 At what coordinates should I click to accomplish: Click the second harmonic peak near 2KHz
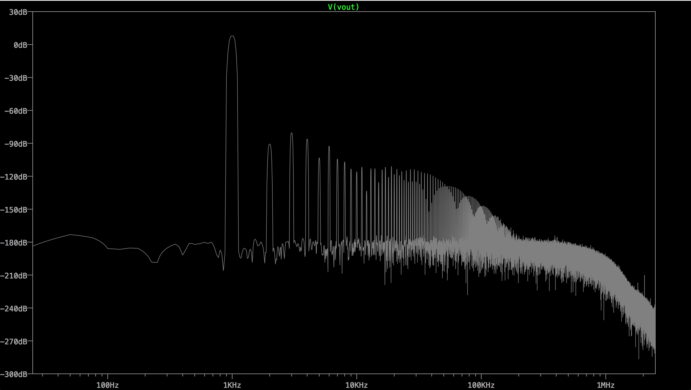pos(270,145)
